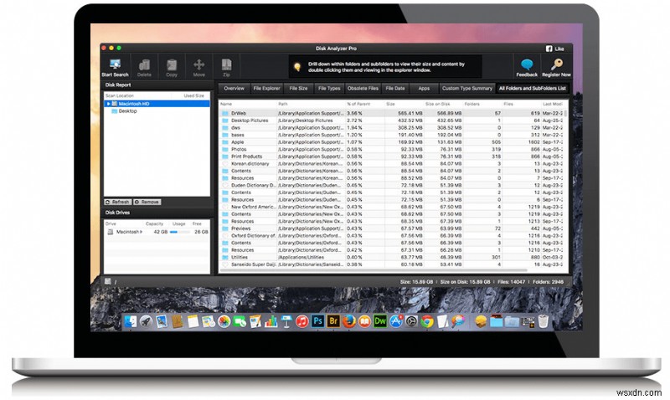
Task: Expand Macintosh HD disclosure triangle
Action: point(109,104)
